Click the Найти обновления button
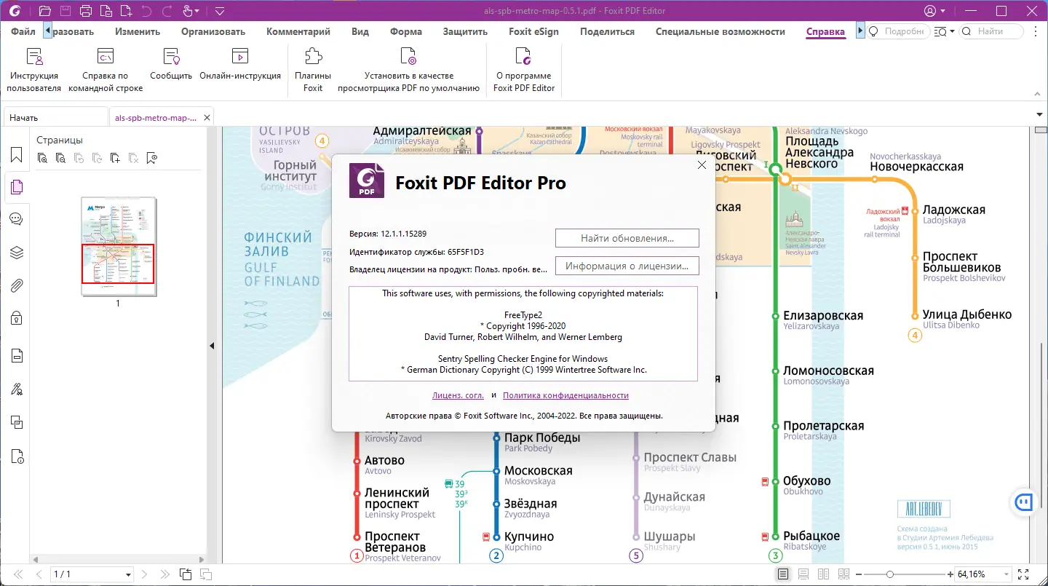This screenshot has width=1048, height=586. (627, 238)
